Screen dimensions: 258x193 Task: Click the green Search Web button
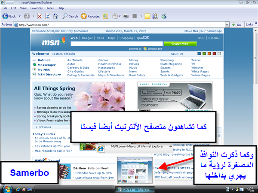180,44
